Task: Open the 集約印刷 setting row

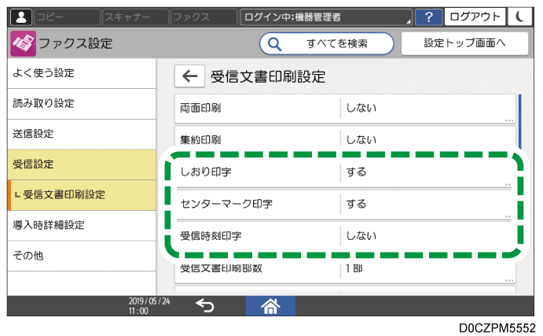Action: click(345, 139)
